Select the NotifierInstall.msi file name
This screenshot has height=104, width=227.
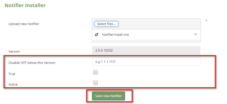point(115,34)
